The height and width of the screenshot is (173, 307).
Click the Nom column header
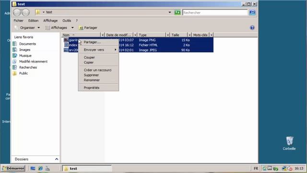pyautogui.click(x=81, y=35)
